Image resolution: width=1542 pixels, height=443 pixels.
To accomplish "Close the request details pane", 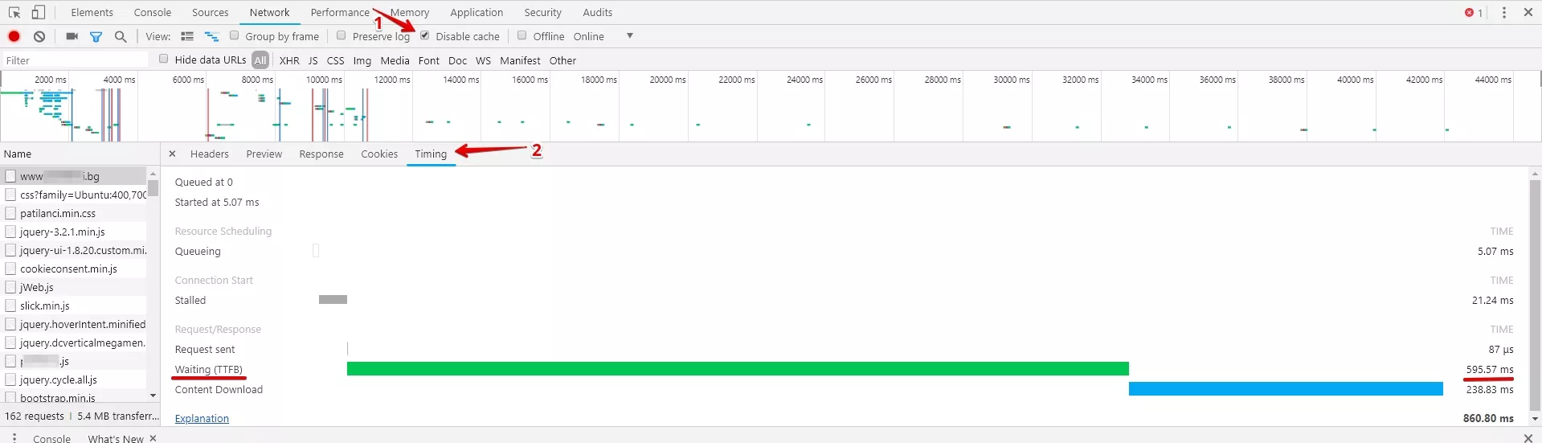I will point(172,154).
